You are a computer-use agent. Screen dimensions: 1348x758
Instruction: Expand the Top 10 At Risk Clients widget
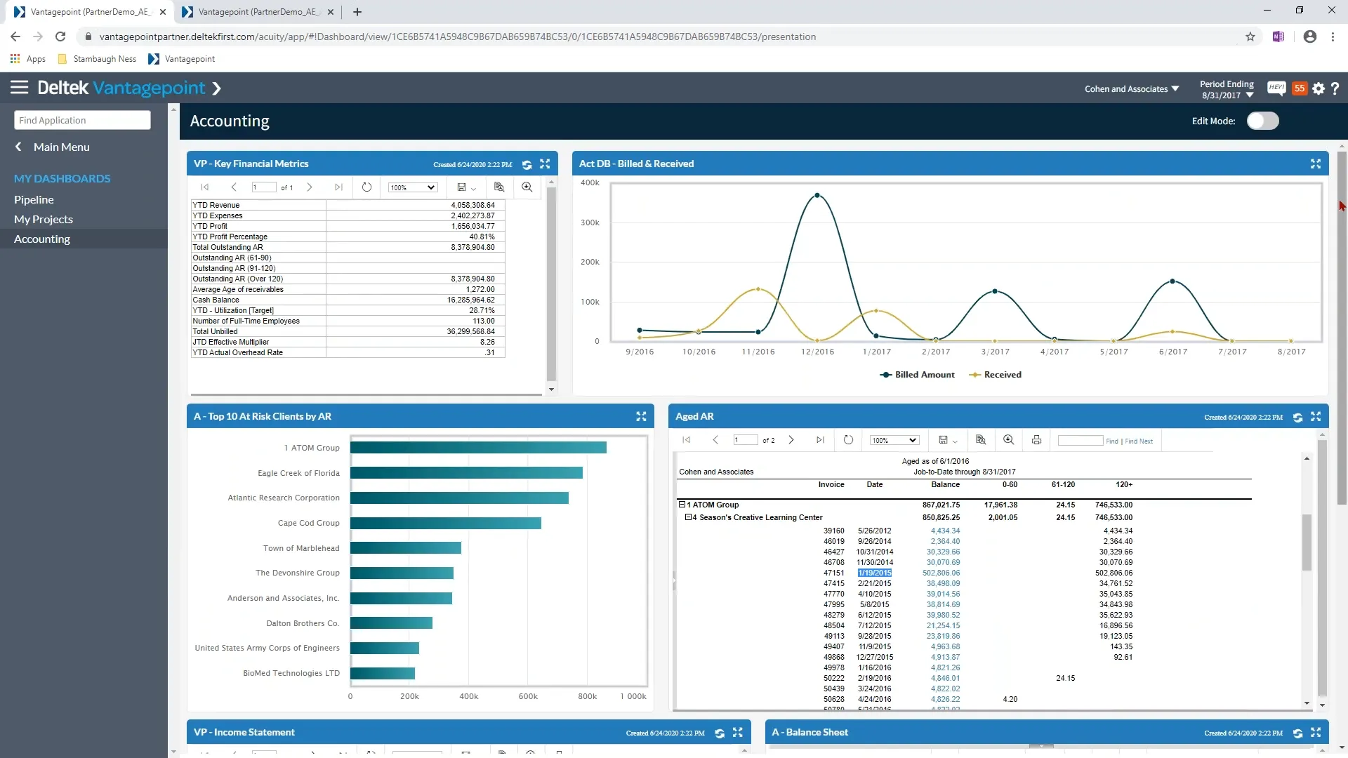coord(640,416)
